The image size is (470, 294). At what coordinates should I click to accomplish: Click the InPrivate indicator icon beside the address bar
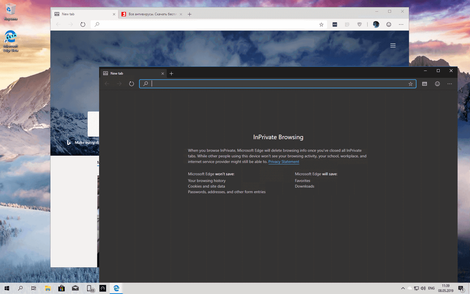[x=425, y=84]
